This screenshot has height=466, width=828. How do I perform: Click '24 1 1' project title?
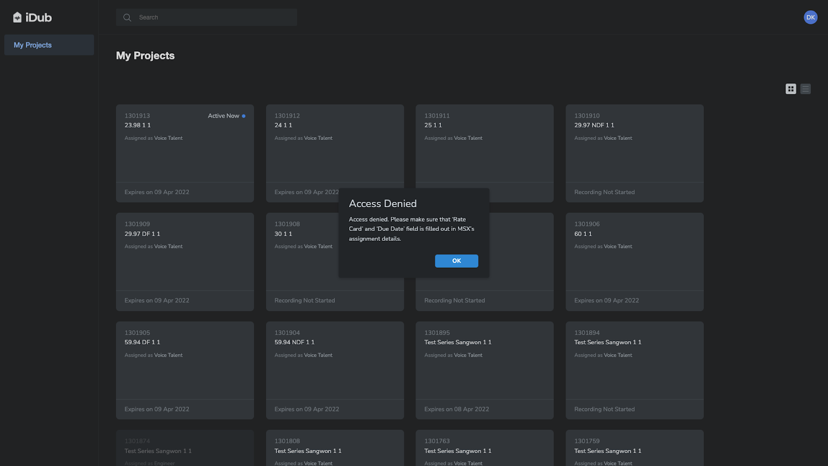pyautogui.click(x=284, y=125)
